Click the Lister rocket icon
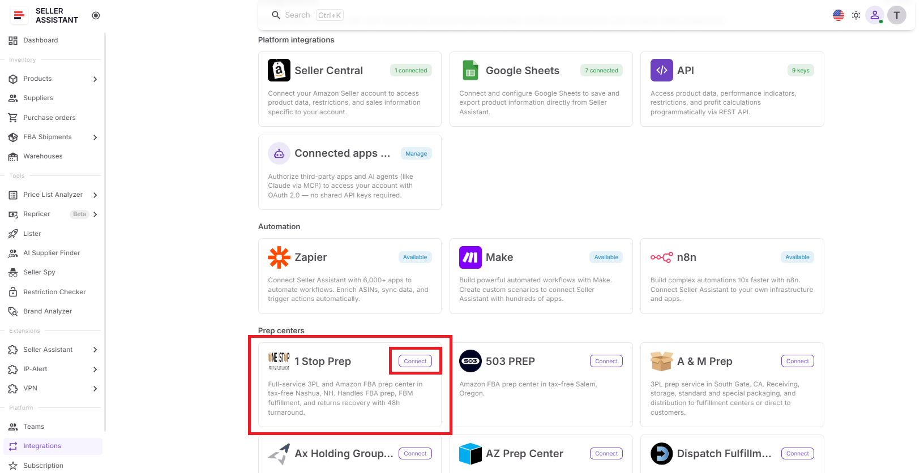This screenshot has width=924, height=473. pyautogui.click(x=13, y=234)
